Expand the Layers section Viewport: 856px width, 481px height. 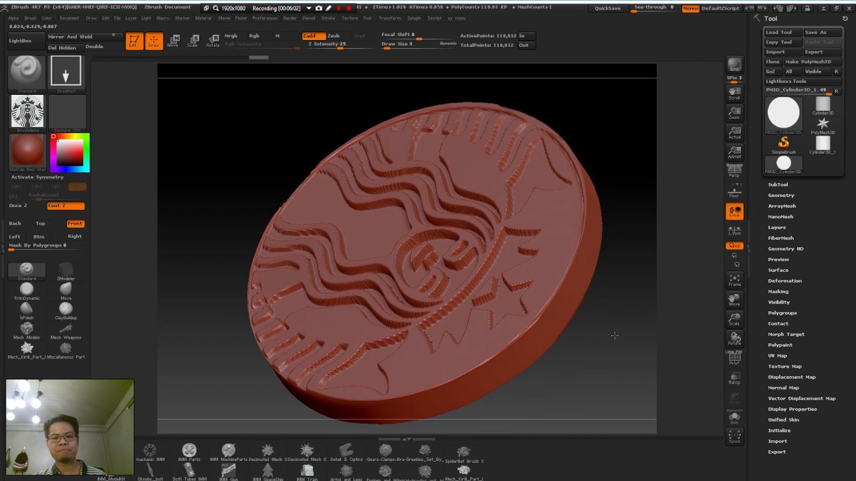point(776,227)
